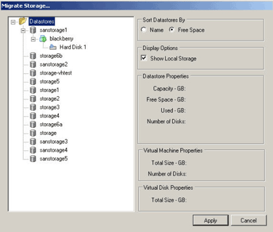Image resolution: width=273 pixels, height=232 pixels.
Task: Collapse the sanstorage1 tree node
Action: 23,31
